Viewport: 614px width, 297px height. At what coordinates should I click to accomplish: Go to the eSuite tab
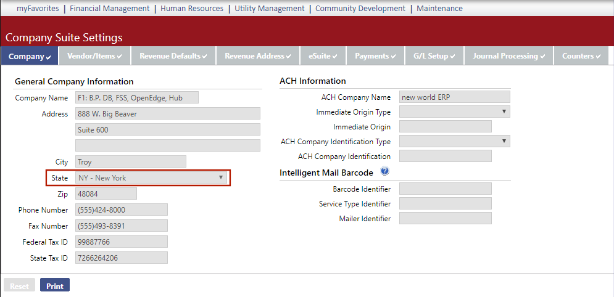click(323, 56)
